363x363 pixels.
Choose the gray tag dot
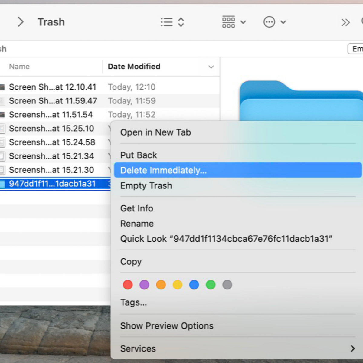pos(227,285)
